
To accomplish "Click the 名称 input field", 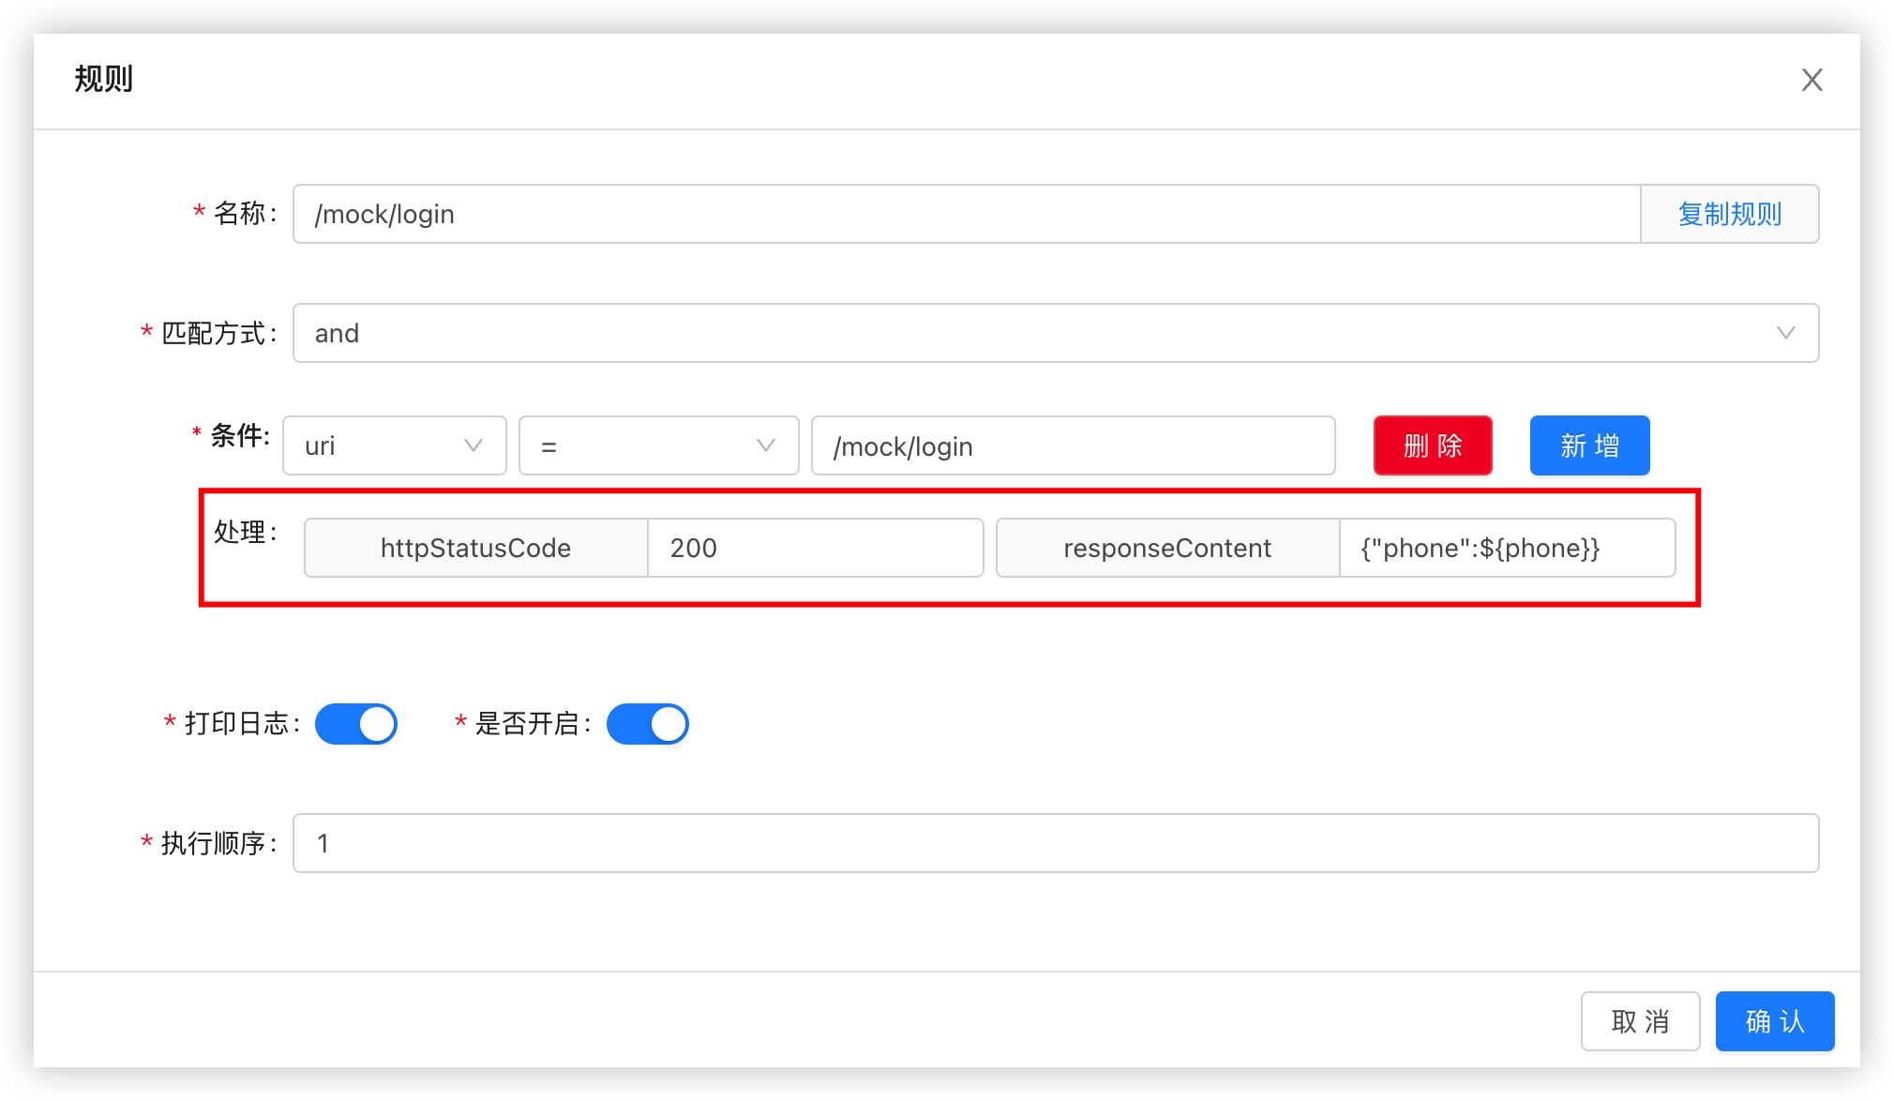I will pyautogui.click(x=966, y=214).
